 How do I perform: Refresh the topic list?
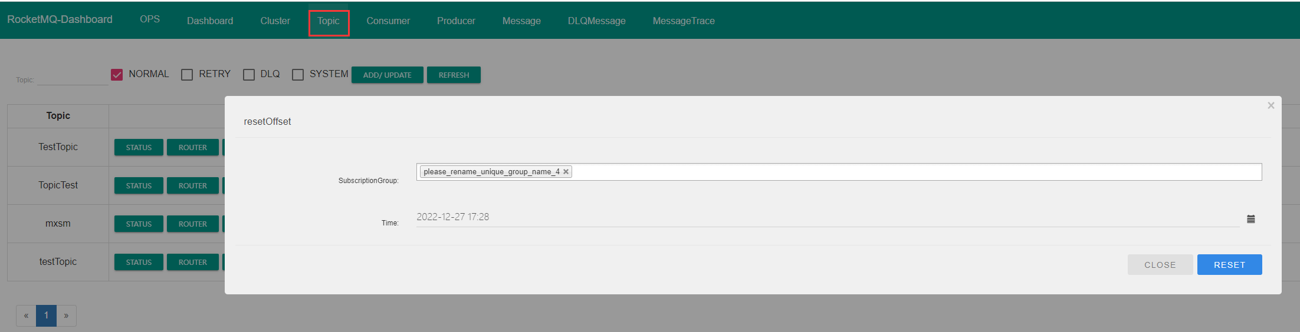(454, 75)
